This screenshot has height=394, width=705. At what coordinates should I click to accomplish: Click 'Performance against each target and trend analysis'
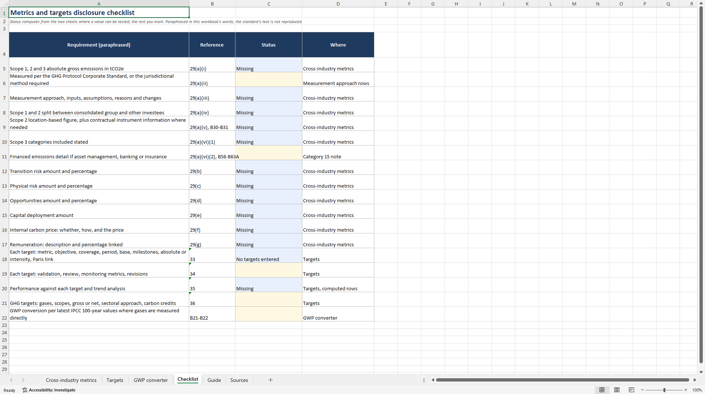[99, 285]
